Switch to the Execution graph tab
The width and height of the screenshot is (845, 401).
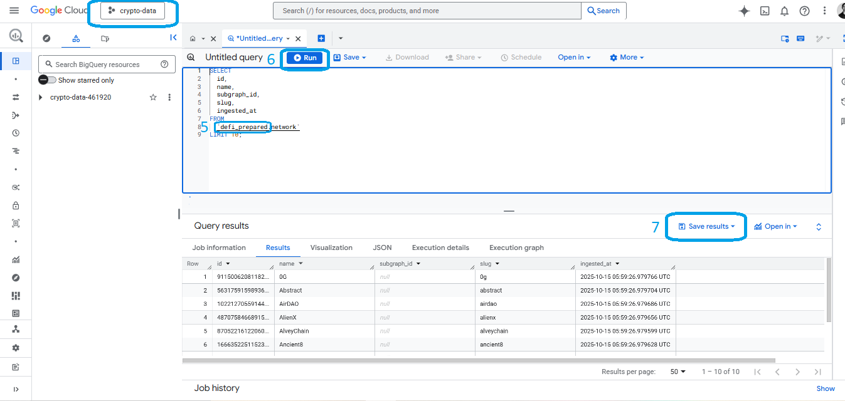[x=516, y=247]
